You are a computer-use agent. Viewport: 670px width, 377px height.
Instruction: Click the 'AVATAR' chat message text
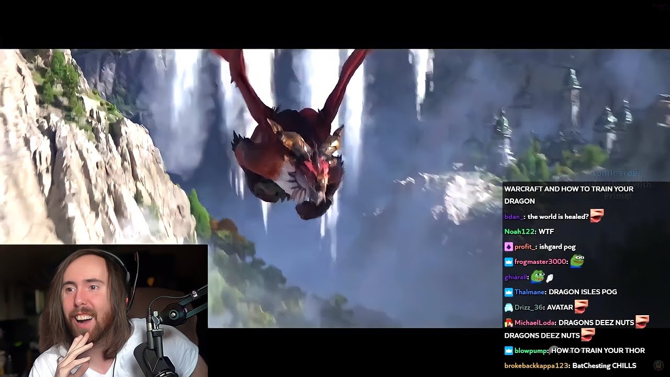pyautogui.click(x=560, y=307)
